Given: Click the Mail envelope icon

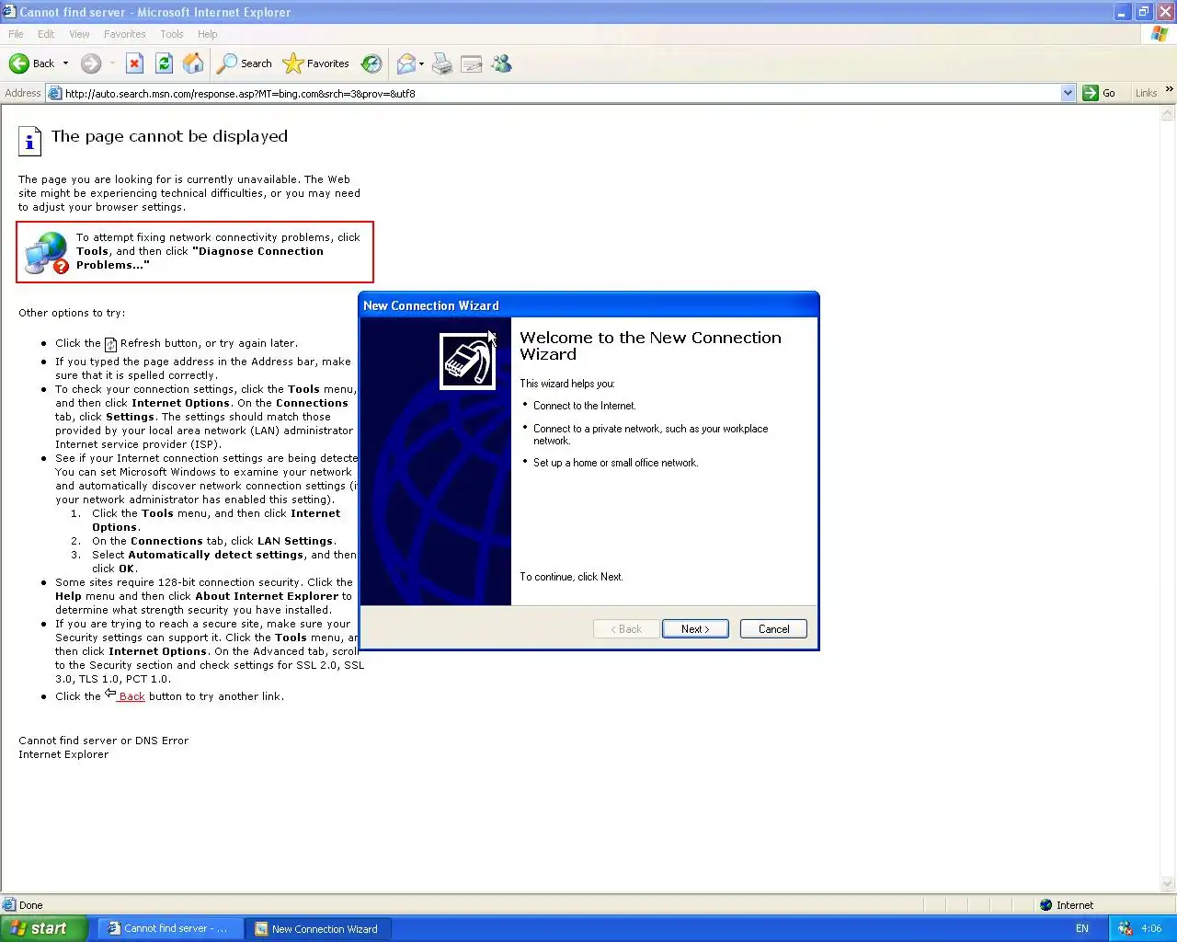Looking at the screenshot, I should coord(406,63).
